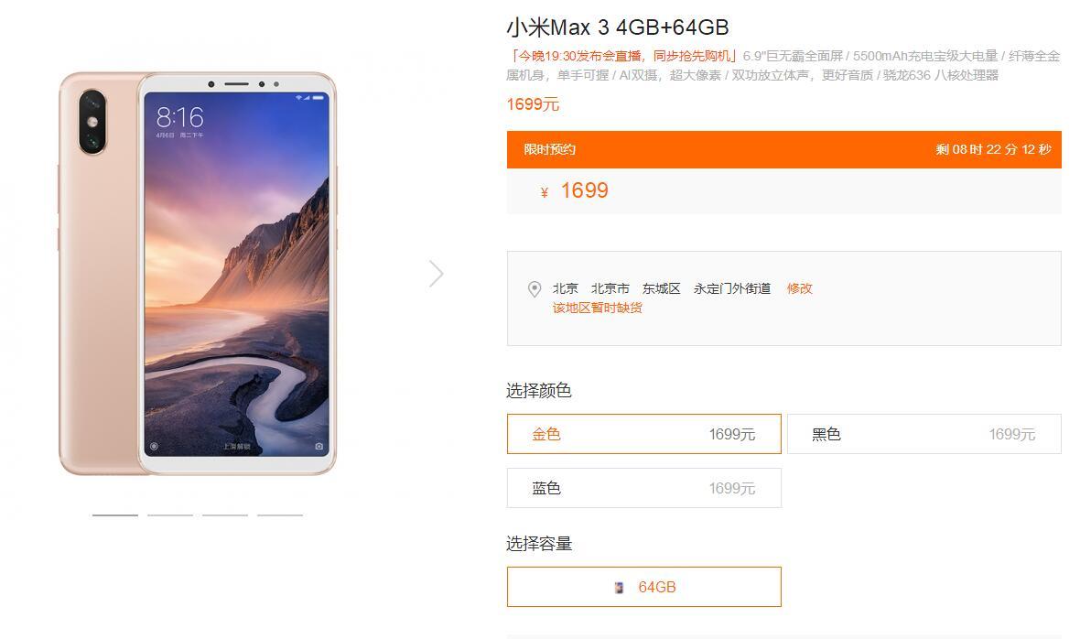Select the 金色 gold color option

point(644,434)
